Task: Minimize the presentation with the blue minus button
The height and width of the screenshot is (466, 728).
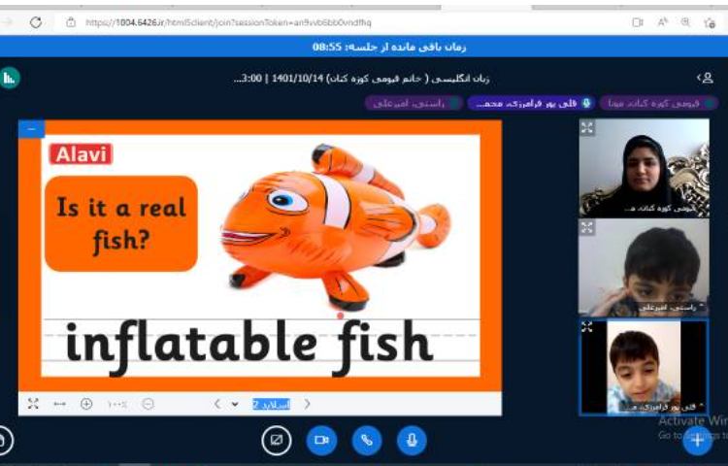Action: (x=32, y=128)
